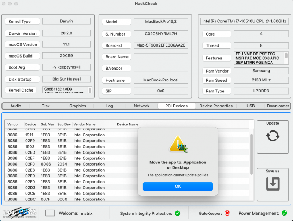Select the USB tab

click(251, 106)
